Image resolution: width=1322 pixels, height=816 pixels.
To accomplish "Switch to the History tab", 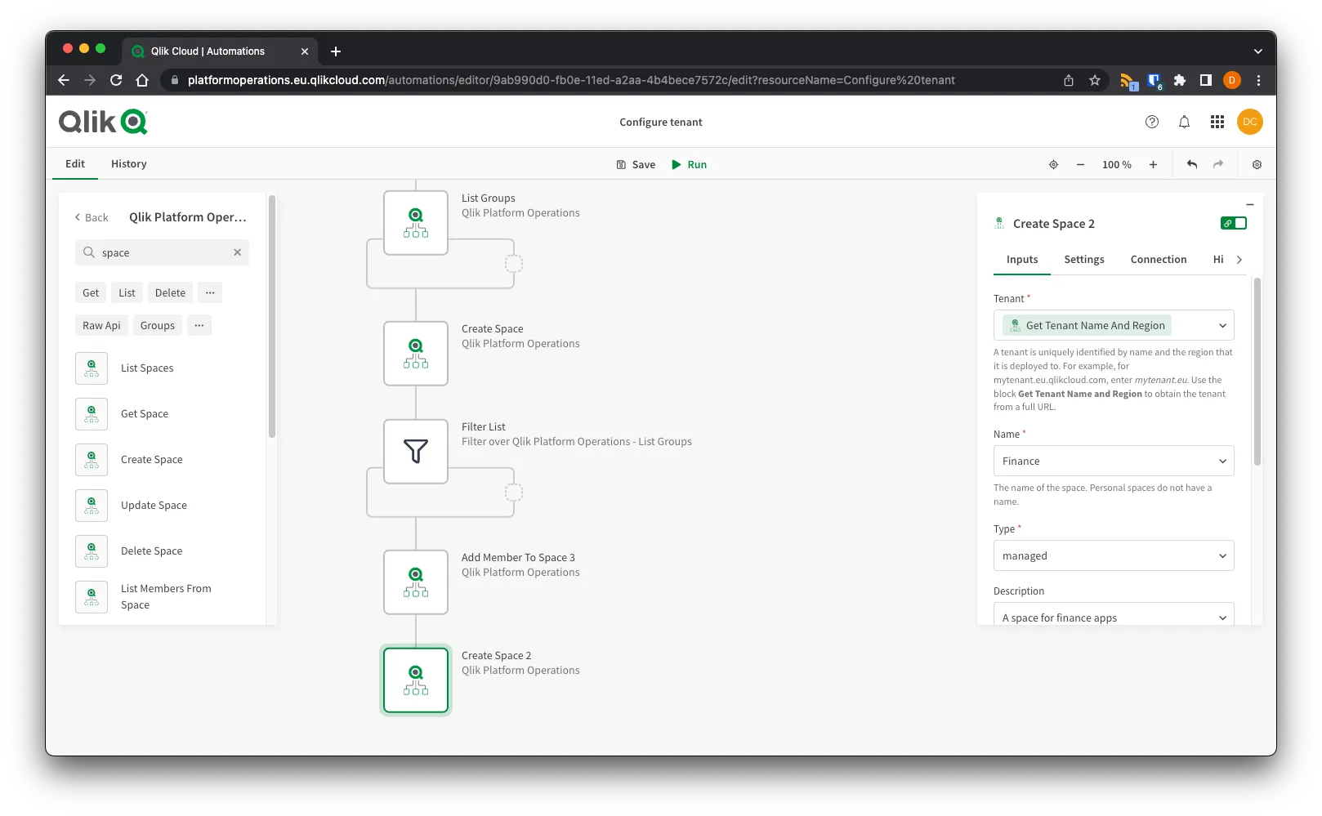I will click(128, 163).
